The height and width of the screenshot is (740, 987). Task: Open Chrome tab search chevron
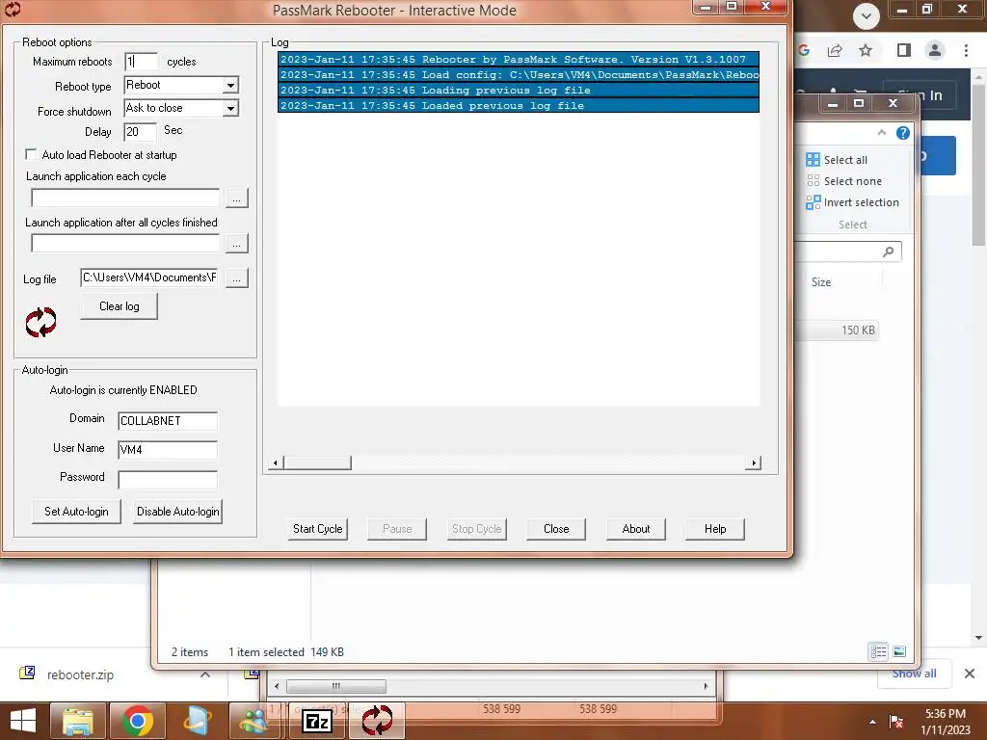coord(867,16)
